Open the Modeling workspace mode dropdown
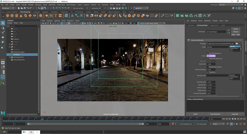 tap(8, 8)
